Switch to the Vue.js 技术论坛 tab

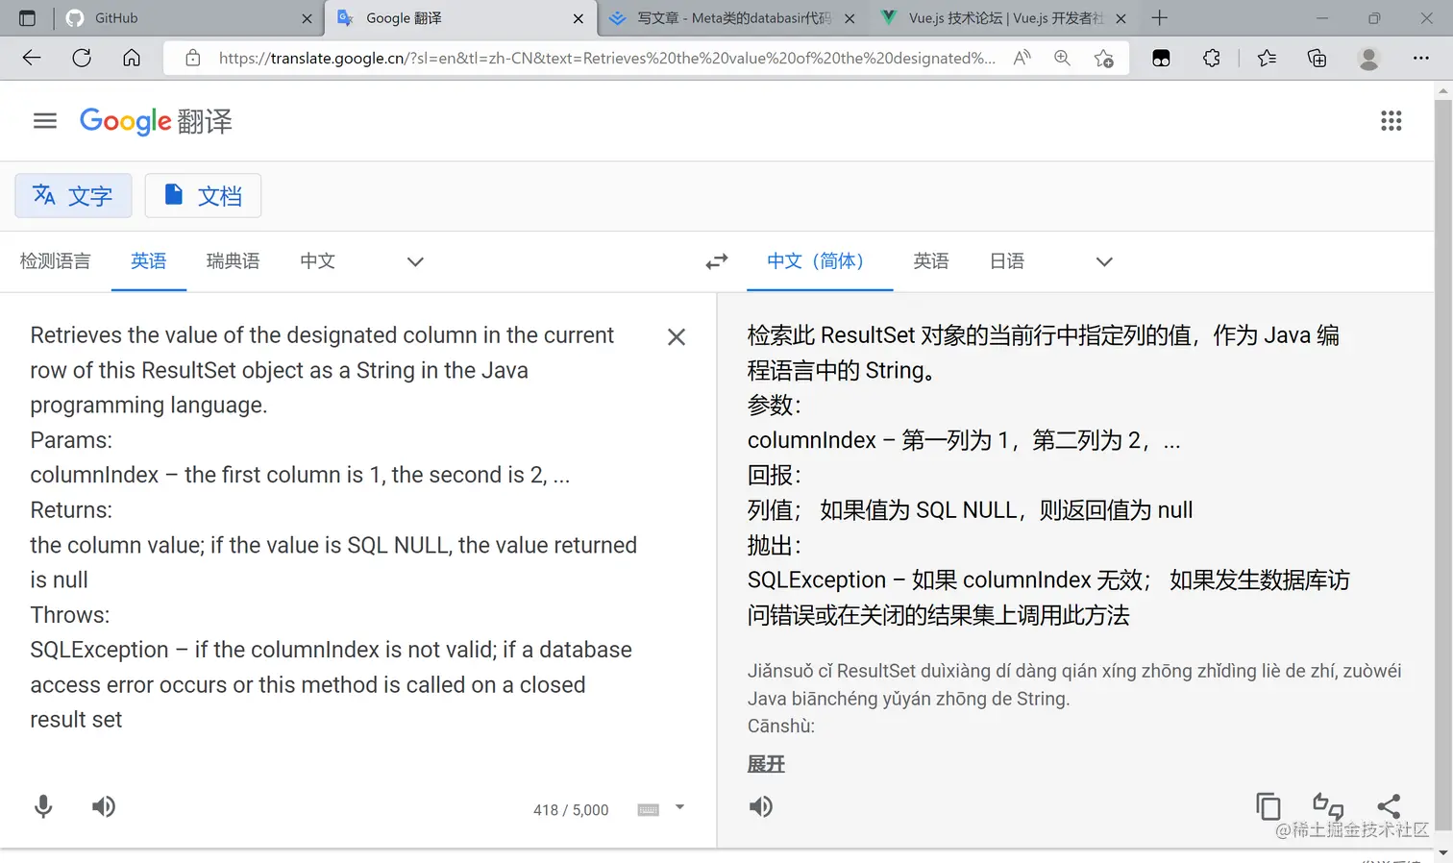pos(1003,18)
